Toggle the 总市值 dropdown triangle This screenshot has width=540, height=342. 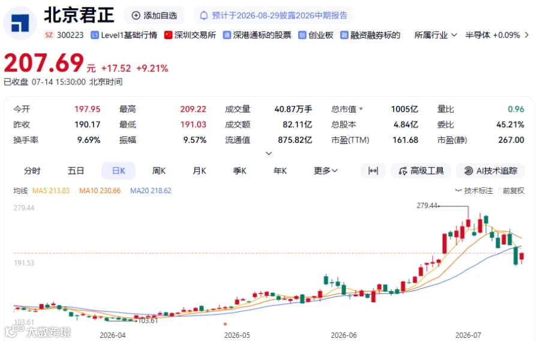pos(361,109)
